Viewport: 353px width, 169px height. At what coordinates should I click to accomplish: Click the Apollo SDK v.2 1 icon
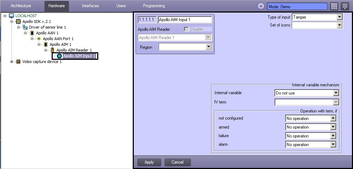tap(18, 21)
